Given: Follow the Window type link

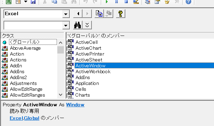Looking at the screenshot, I should 75,105.
